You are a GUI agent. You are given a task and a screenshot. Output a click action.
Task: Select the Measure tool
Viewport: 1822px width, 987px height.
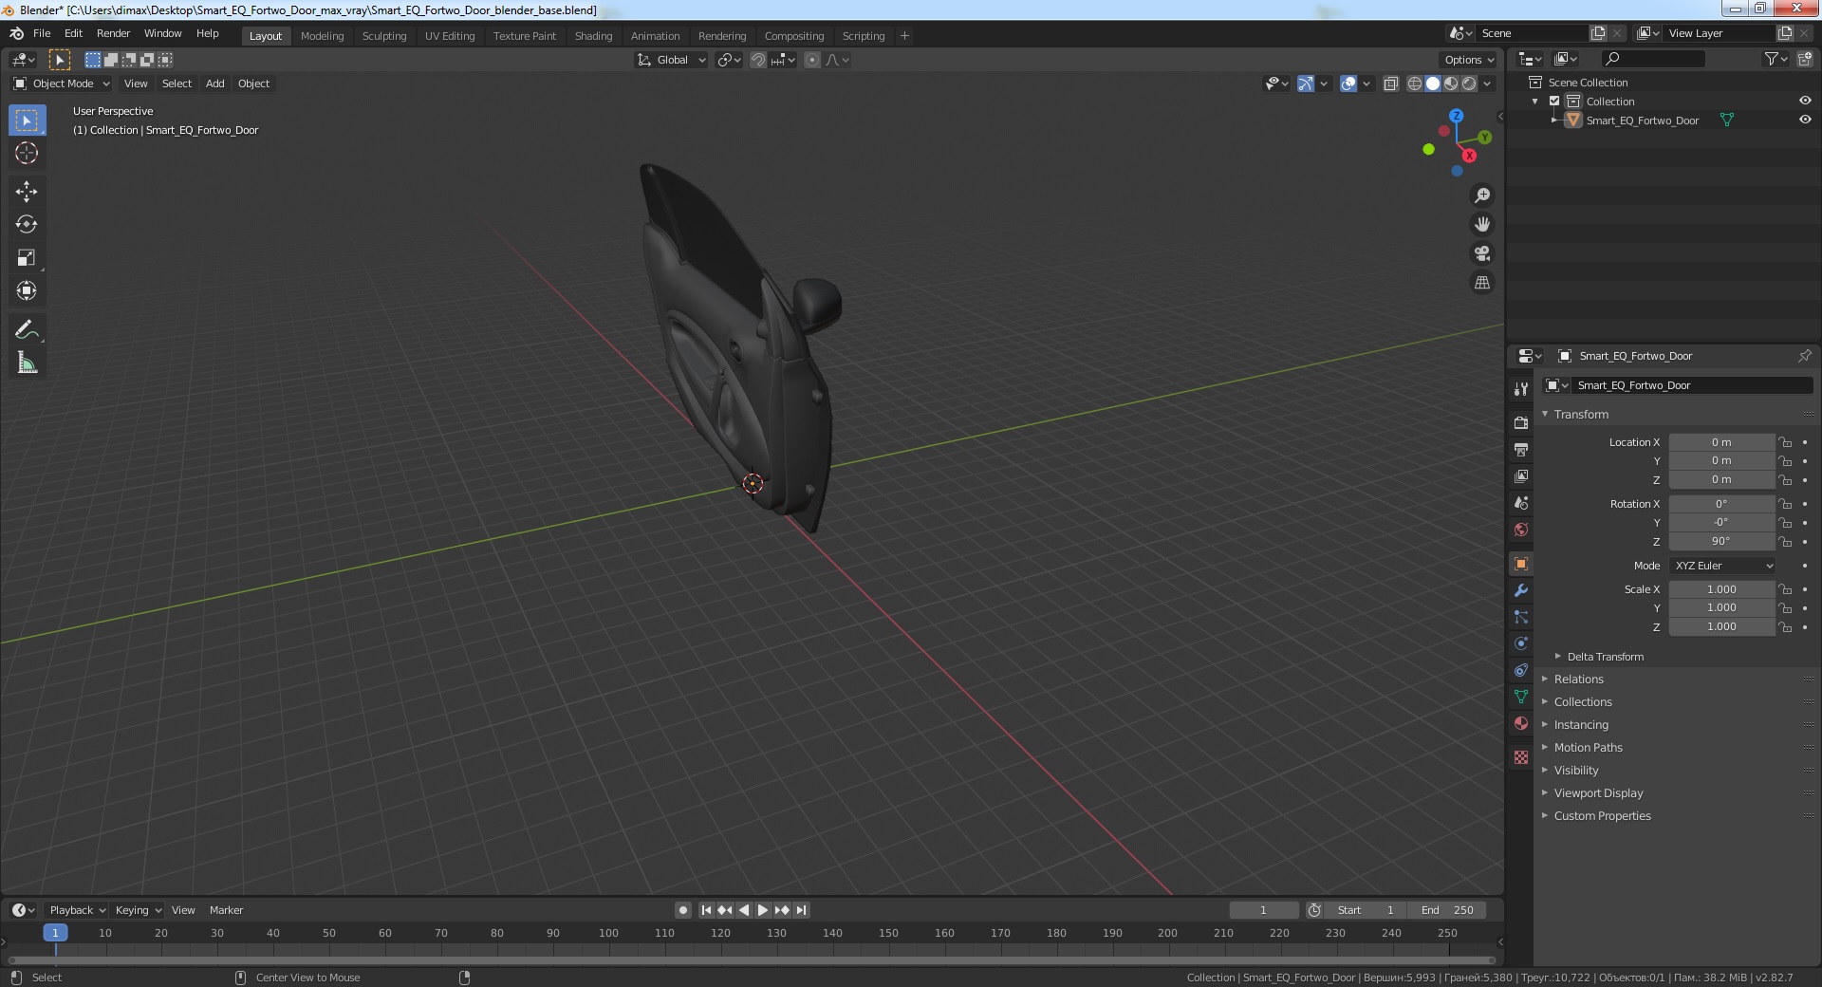pos(27,363)
